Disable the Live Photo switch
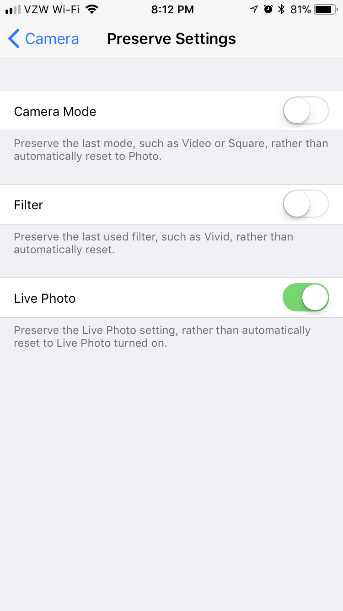343x611 pixels. point(306,297)
